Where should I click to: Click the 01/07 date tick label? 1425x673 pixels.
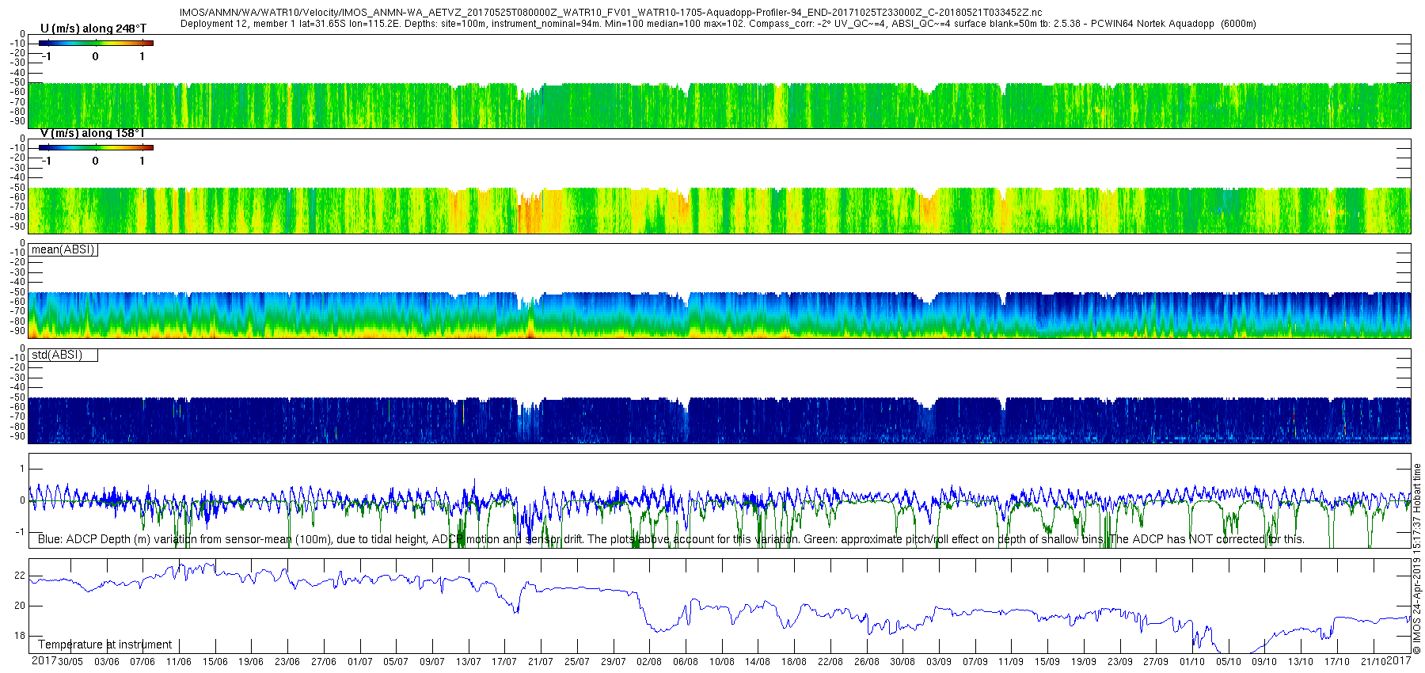(x=360, y=662)
